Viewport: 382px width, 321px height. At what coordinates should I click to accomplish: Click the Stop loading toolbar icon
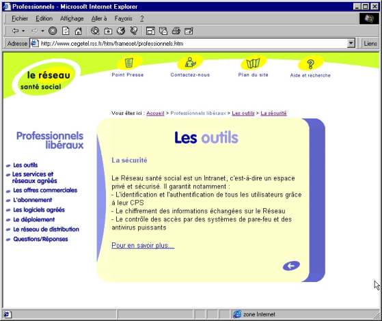point(53,31)
